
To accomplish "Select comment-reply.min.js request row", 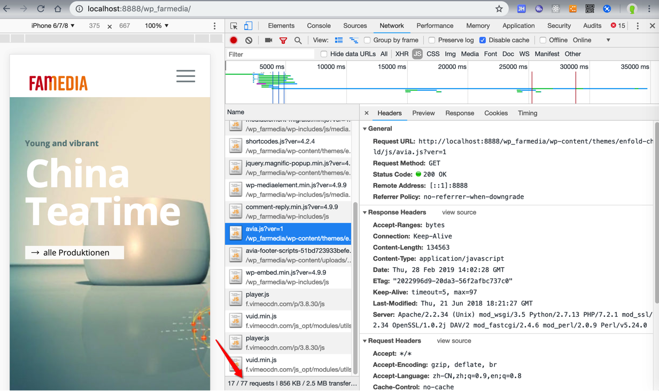I will 289,211.
